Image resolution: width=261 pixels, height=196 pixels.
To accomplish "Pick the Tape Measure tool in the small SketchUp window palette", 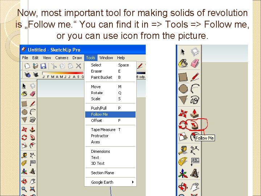I will (24, 155).
